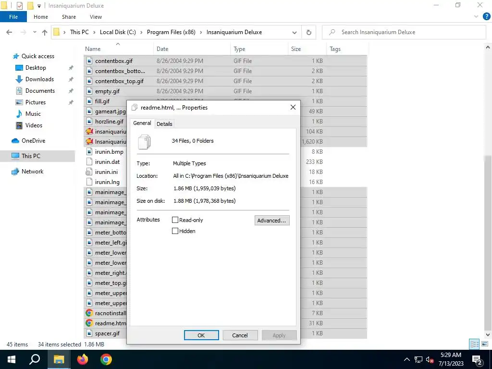Open Downloads in the sidebar

[x=39, y=79]
